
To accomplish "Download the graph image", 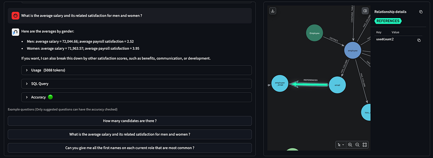I will pyautogui.click(x=273, y=11).
